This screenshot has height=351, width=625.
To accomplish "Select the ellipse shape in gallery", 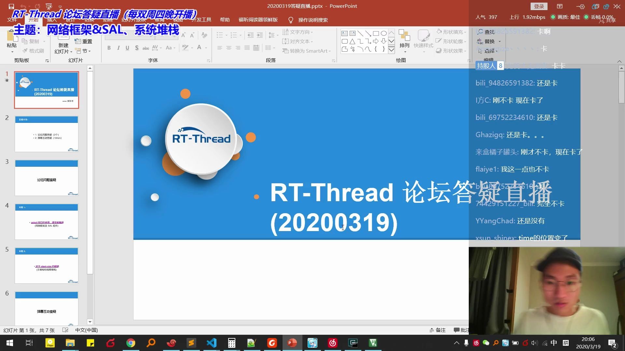I will pyautogui.click(x=384, y=33).
